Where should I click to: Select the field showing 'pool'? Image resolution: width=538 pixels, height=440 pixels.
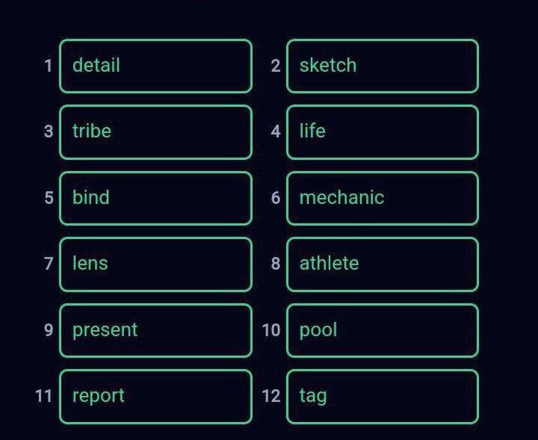(x=382, y=330)
